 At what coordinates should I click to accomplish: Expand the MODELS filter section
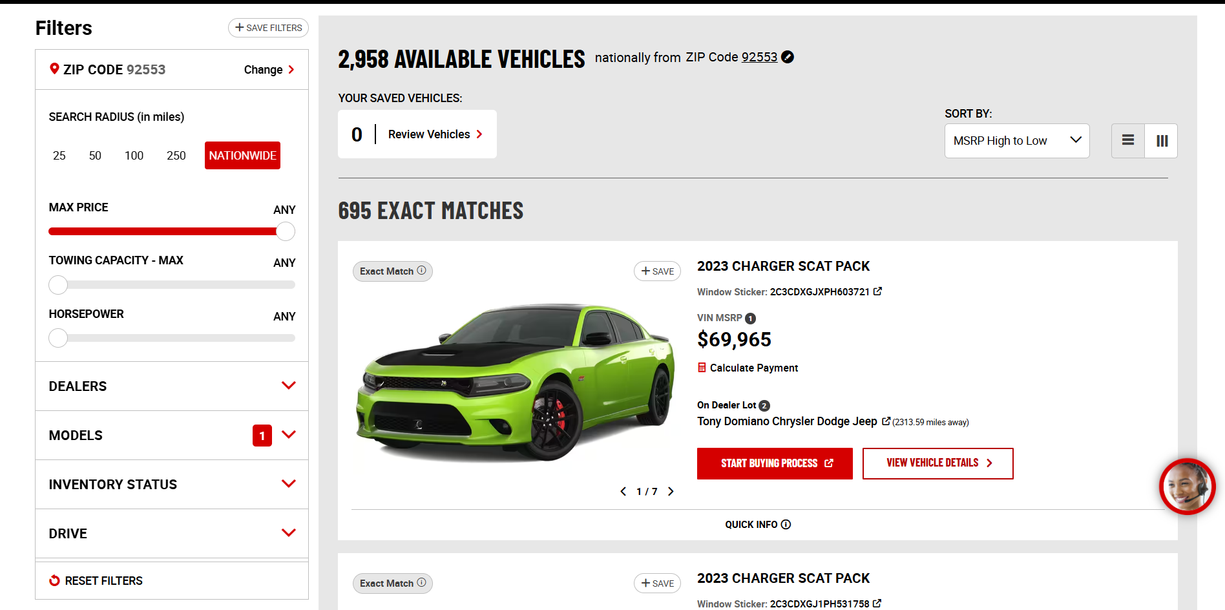172,435
